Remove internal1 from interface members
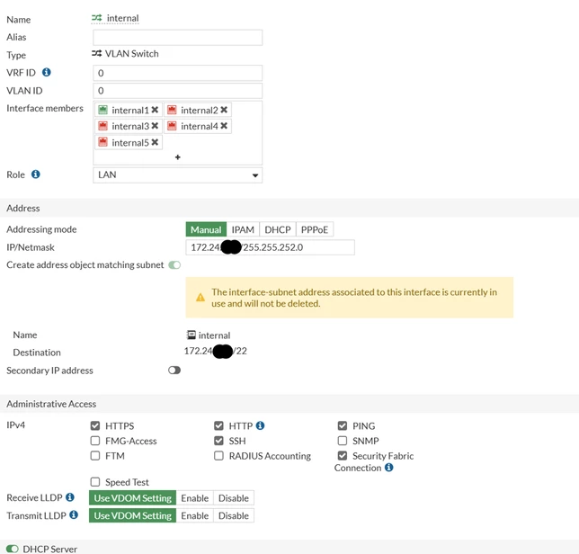Image resolution: width=579 pixels, height=554 pixels. click(155, 110)
